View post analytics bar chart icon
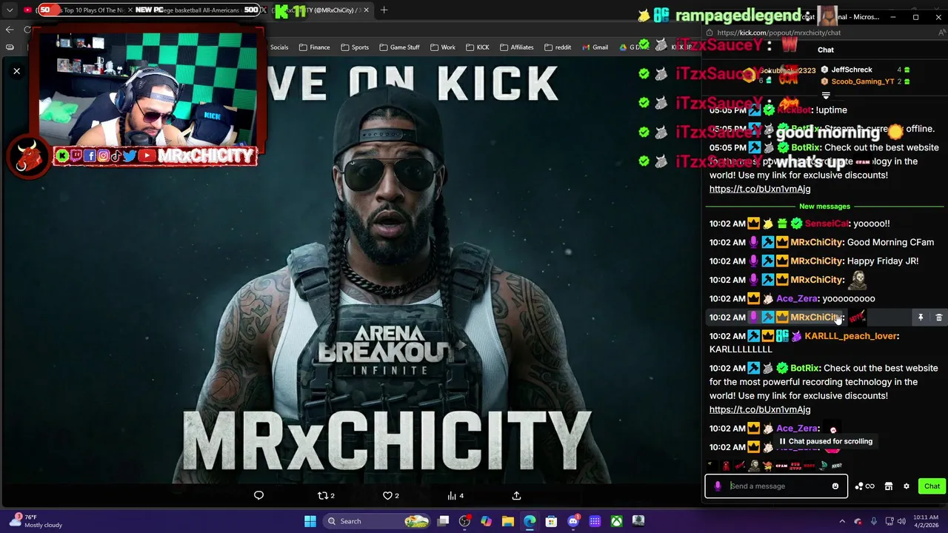 (455, 495)
